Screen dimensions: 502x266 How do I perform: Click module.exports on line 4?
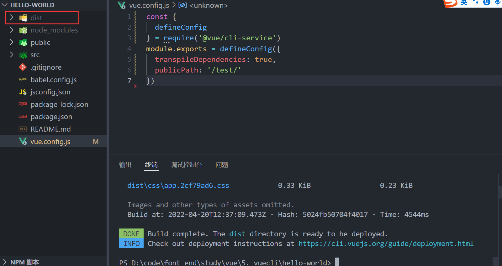(176, 49)
